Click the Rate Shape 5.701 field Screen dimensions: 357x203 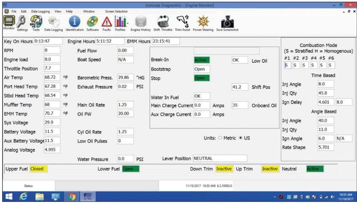(x=326, y=147)
